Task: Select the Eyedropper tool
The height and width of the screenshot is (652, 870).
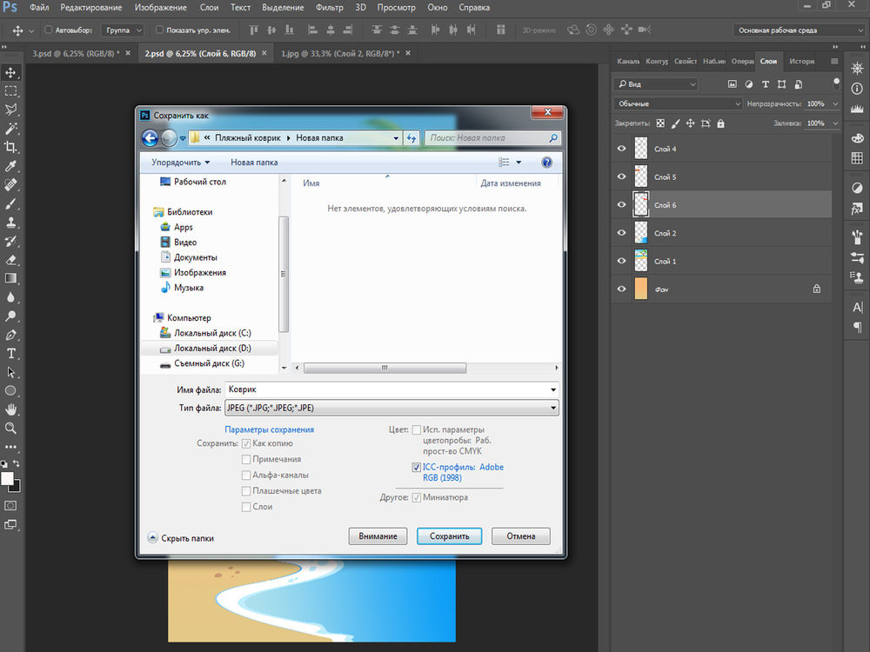Action: click(11, 166)
